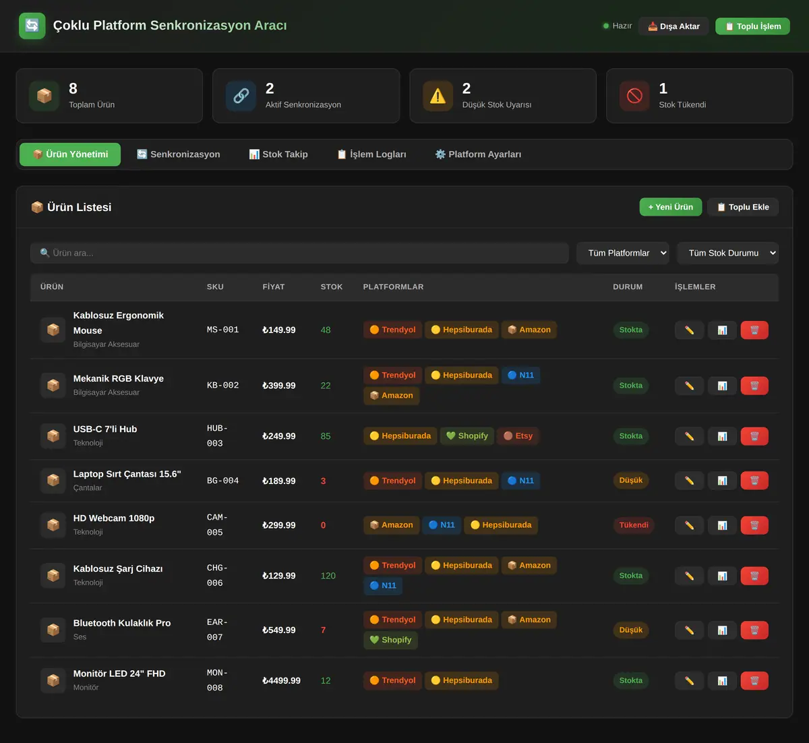Image resolution: width=809 pixels, height=743 pixels.
Task: Delete Kablosuz Şarj Cihazı row
Action: coord(754,576)
